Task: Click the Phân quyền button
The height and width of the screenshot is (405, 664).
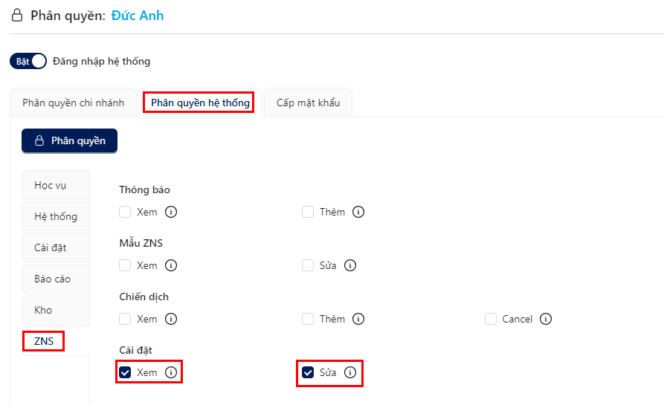Action: [69, 140]
